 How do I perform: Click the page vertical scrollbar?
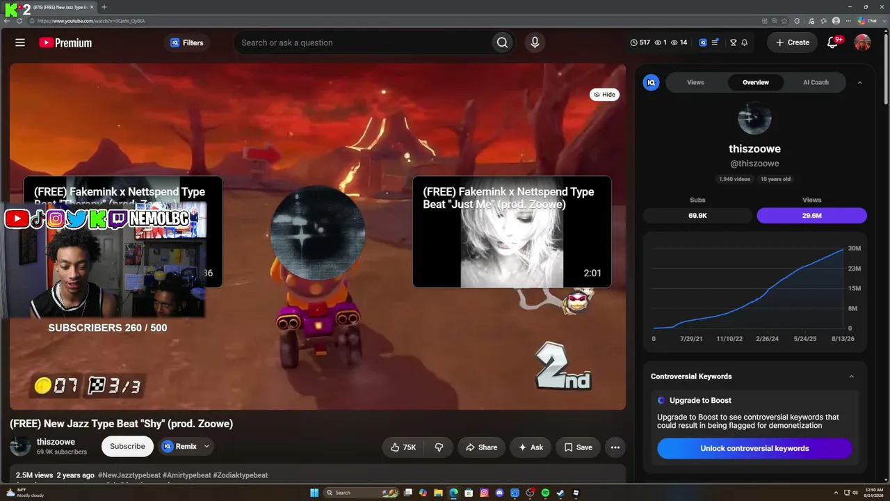click(887, 70)
